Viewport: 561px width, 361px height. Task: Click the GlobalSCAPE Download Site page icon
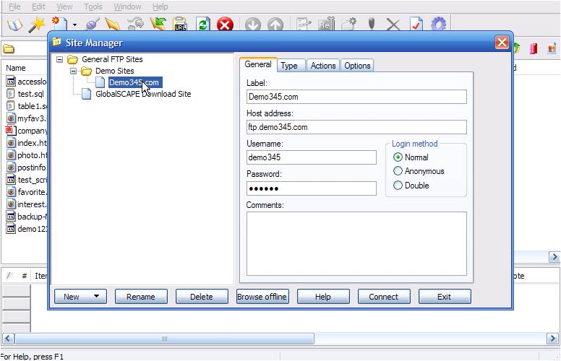[x=86, y=94]
